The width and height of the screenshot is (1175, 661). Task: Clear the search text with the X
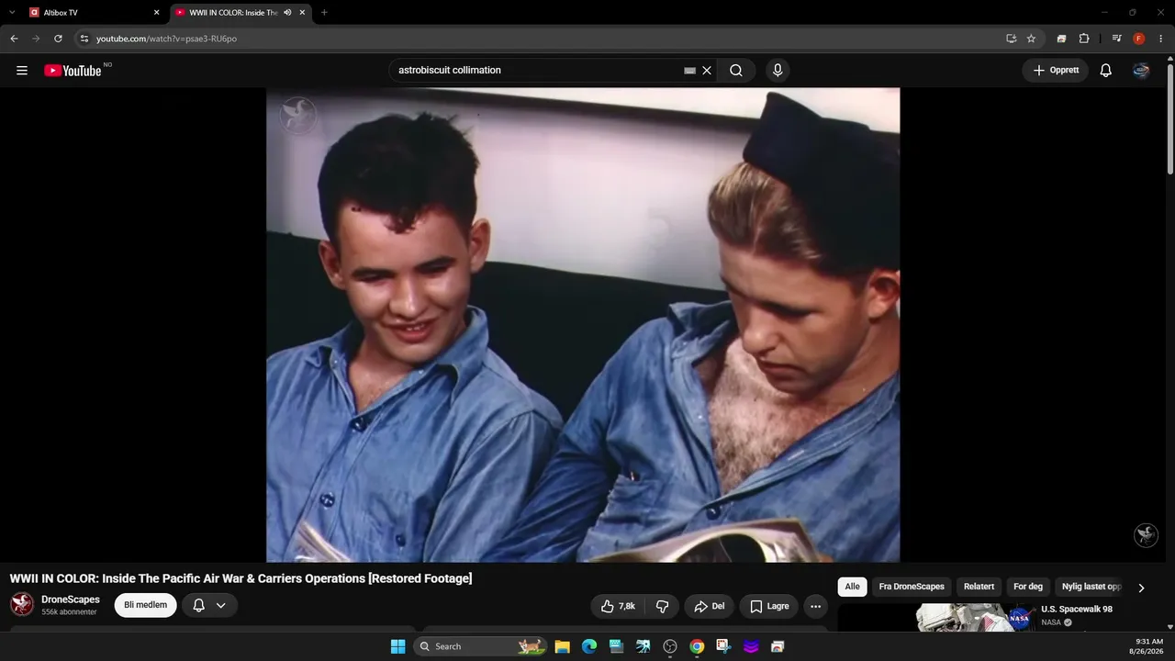tap(707, 71)
